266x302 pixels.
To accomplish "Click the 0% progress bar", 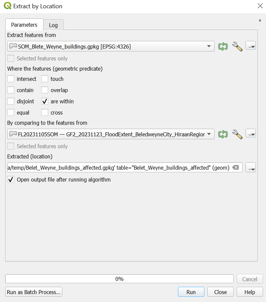I will click(x=119, y=279).
